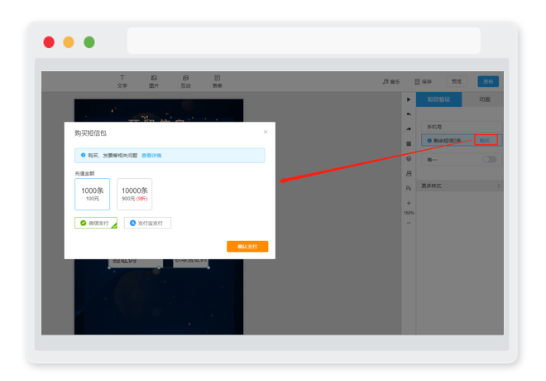Click the 购买 link in right panel
Image resolution: width=546 pixels, height=381 pixels.
[x=485, y=141]
